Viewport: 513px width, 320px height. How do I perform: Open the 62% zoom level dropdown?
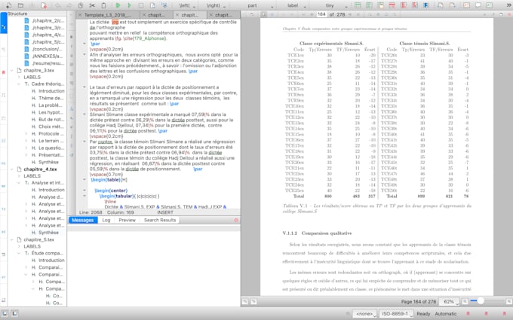coord(449,301)
